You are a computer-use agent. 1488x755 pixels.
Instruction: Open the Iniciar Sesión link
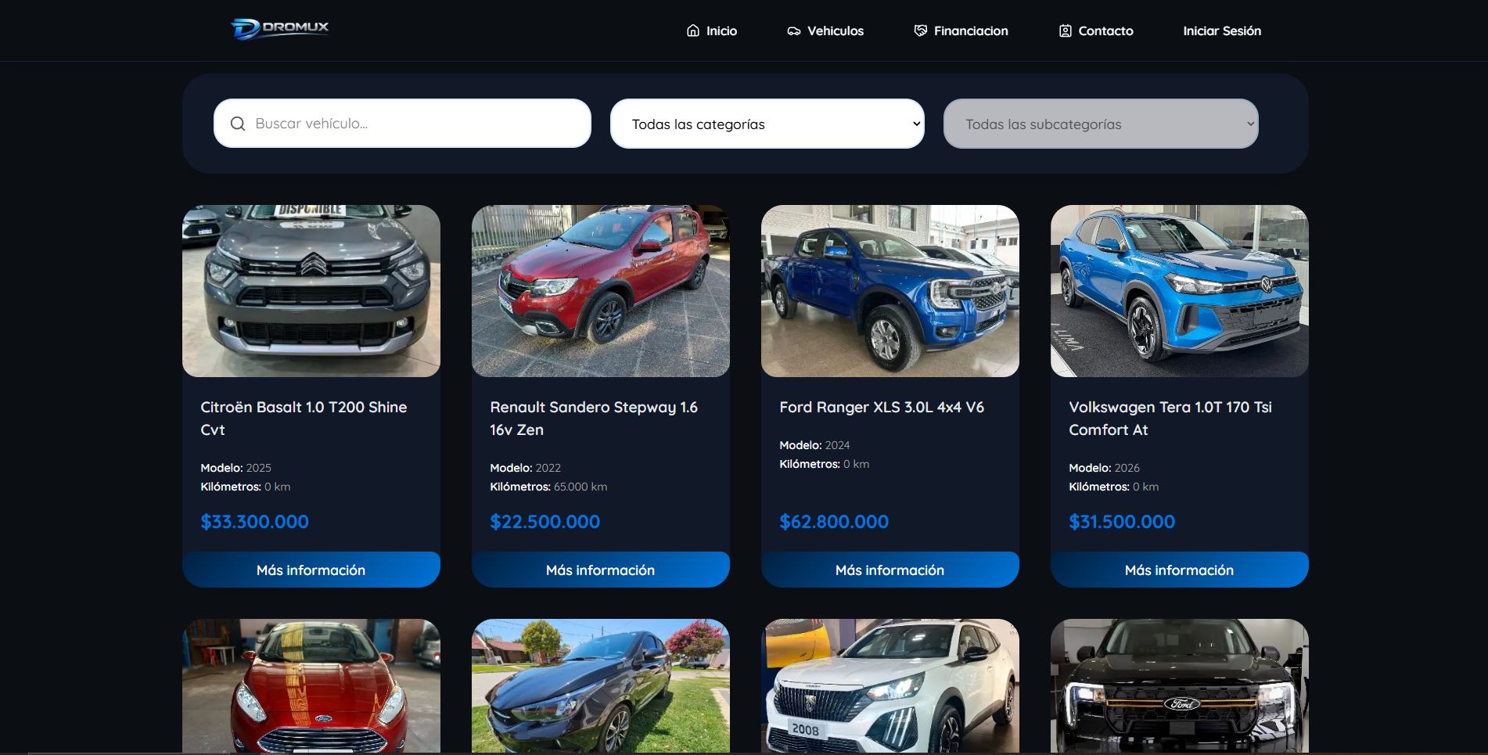click(1221, 31)
